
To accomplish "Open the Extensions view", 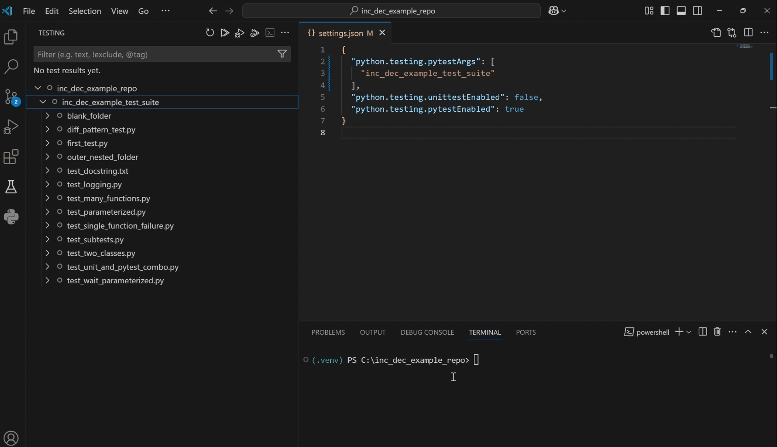I will tap(11, 157).
